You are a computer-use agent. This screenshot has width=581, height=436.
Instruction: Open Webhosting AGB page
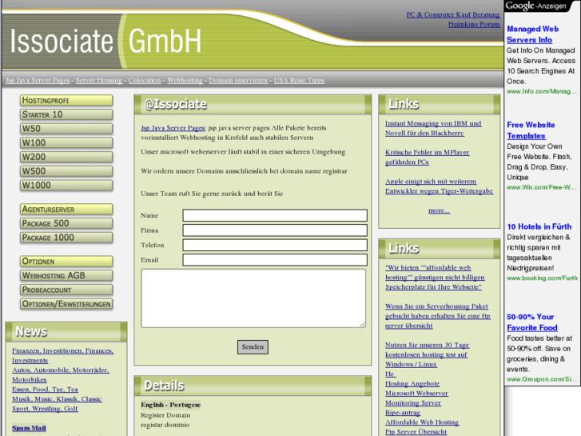click(66, 275)
